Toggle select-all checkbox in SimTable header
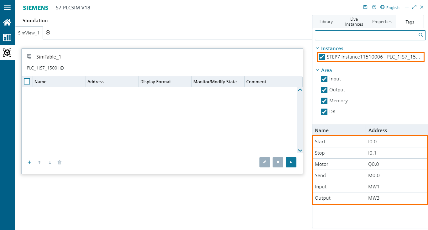 (x=27, y=81)
